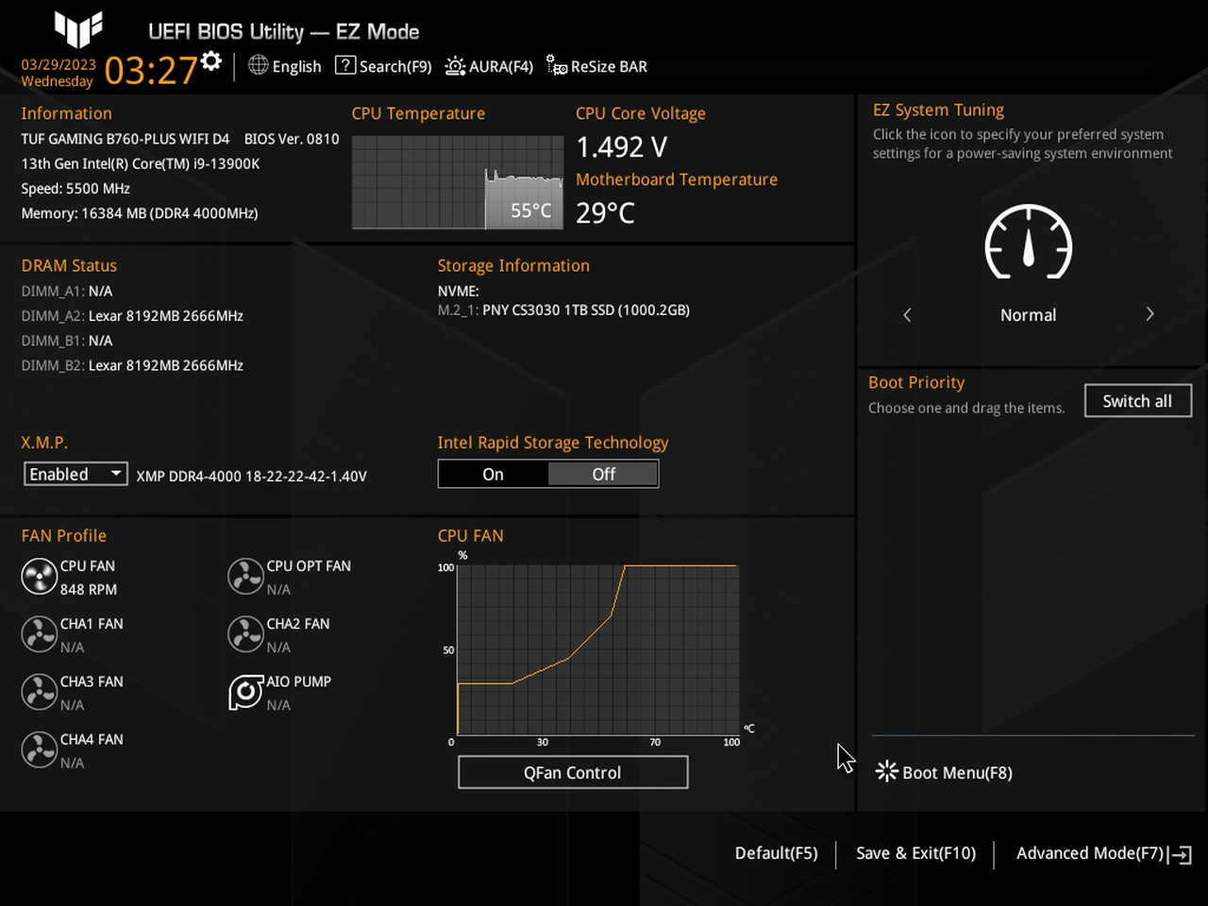Switch to previous EZ tuning mode
Image resolution: width=1208 pixels, height=906 pixels.
tap(907, 314)
